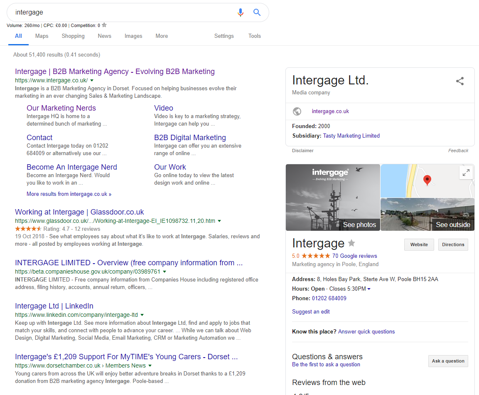Viewport: 479px width, 395px height.
Task: Click the red map location pin
Action: coord(427,180)
